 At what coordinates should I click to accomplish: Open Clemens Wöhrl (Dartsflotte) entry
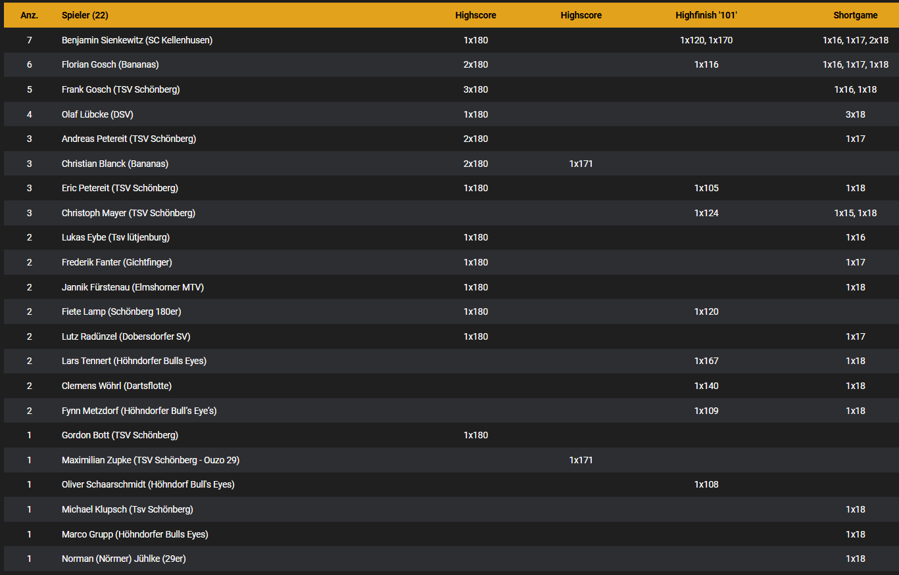coord(116,386)
